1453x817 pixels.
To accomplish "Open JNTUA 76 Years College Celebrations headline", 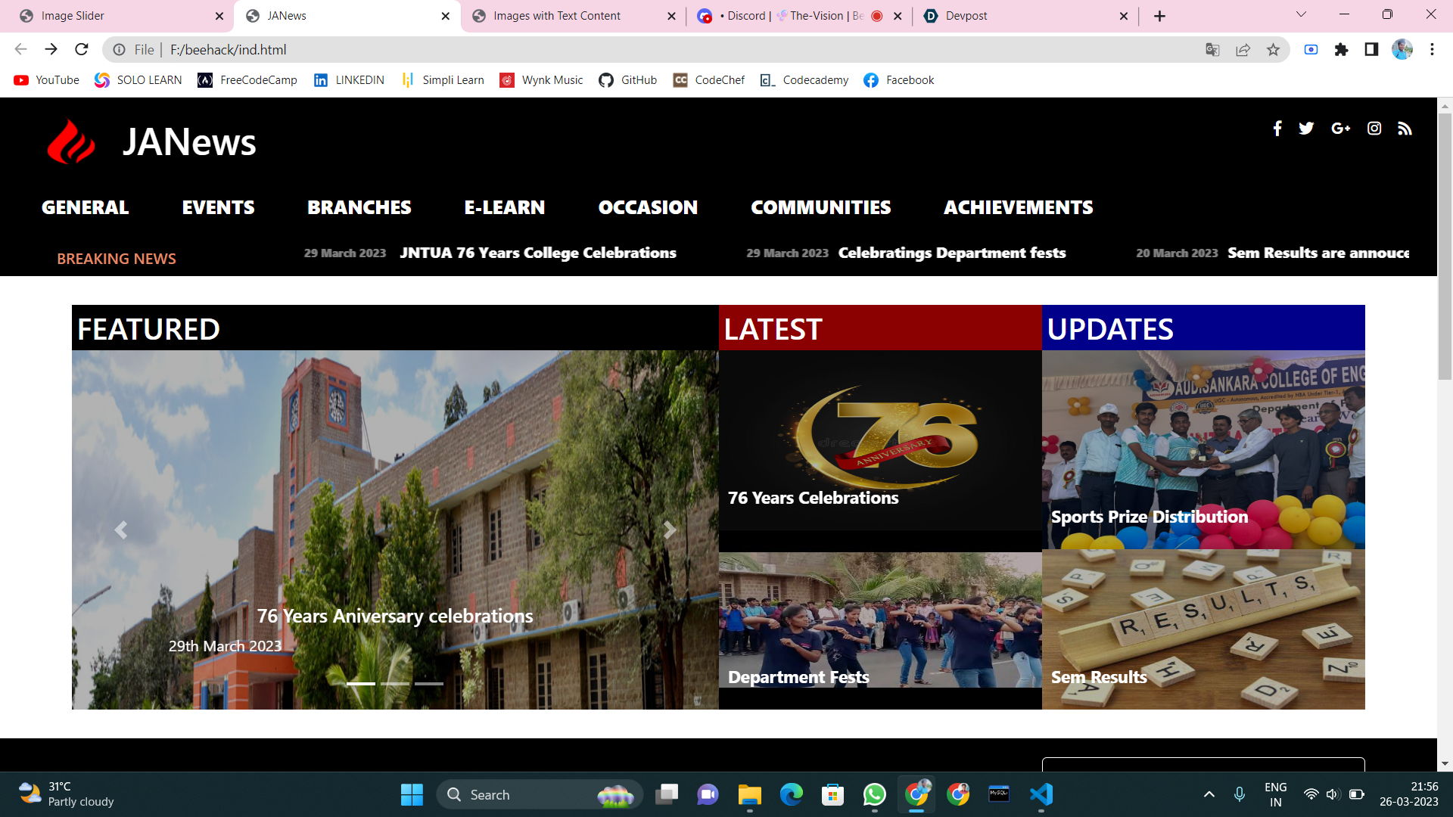I will point(537,253).
